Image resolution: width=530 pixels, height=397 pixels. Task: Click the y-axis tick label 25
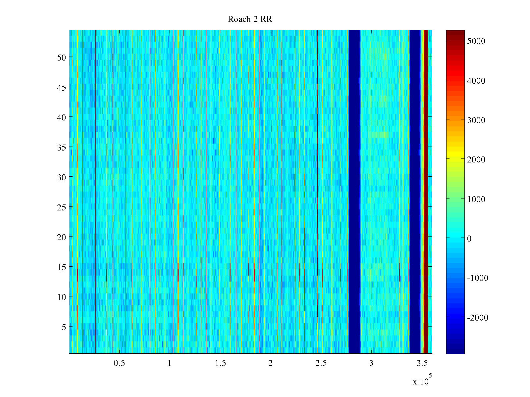(x=62, y=207)
